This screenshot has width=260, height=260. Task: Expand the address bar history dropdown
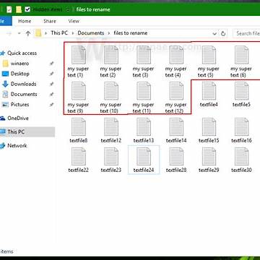pos(214,33)
